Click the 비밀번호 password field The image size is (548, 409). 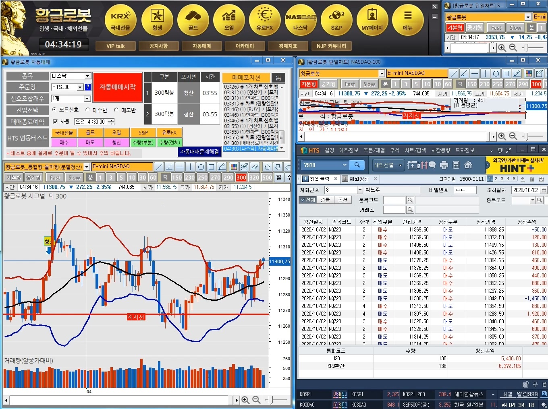[x=465, y=190]
